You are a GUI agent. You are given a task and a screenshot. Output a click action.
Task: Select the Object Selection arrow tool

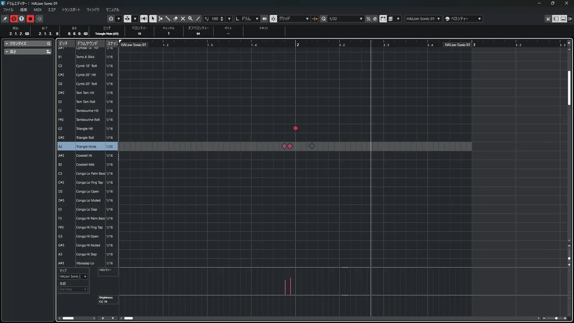click(x=153, y=19)
